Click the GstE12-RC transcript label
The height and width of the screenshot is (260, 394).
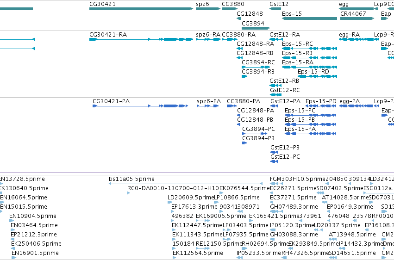[x=285, y=90]
